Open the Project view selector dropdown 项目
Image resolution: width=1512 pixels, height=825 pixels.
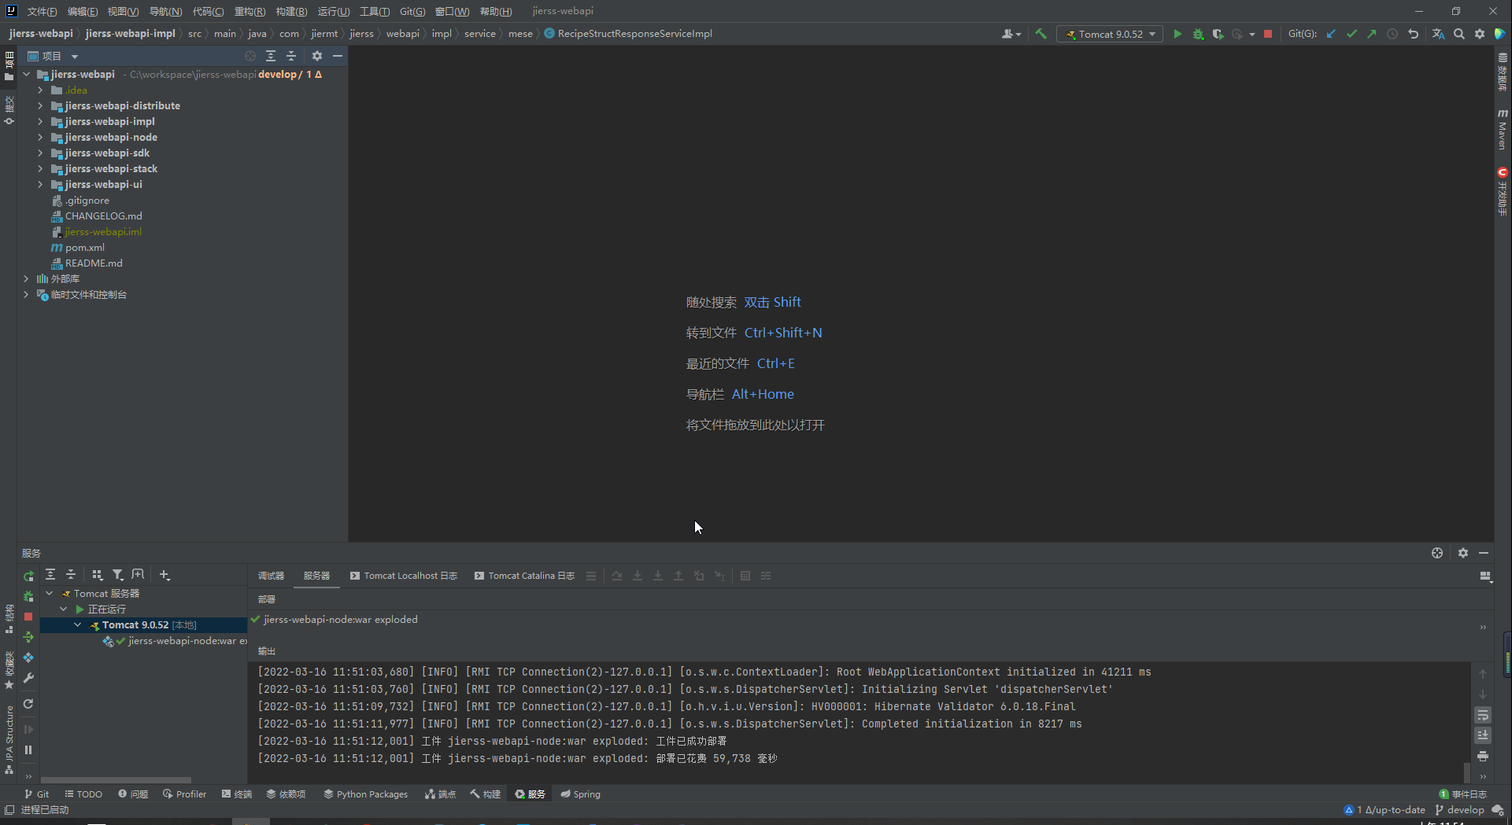click(54, 56)
